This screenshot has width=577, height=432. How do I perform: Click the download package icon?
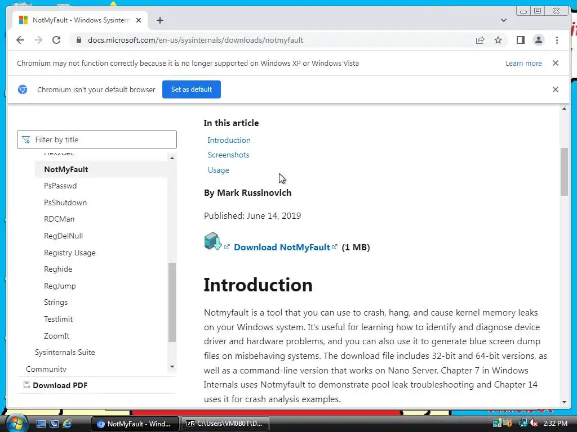(x=213, y=241)
